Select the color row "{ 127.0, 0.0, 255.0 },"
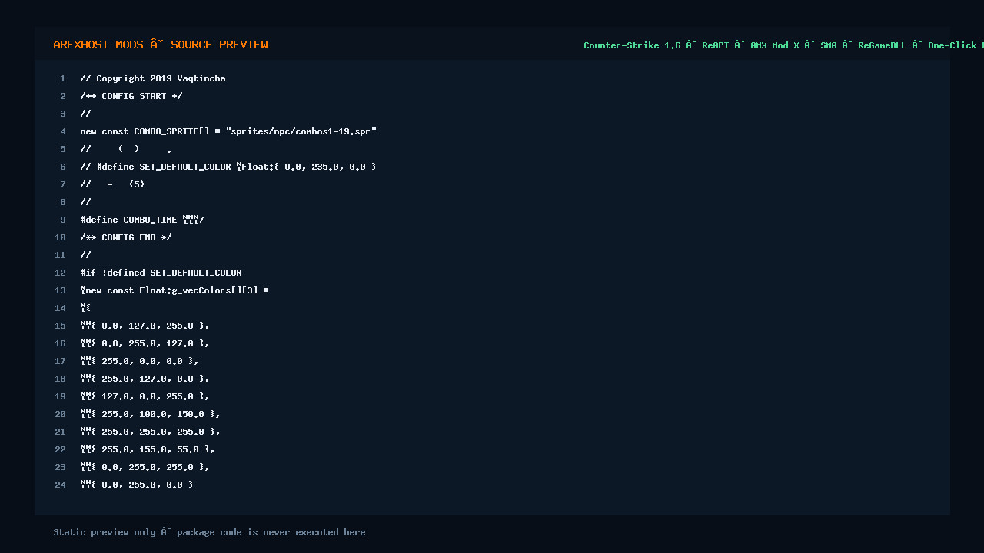Viewport: 984px width, 553px height. [x=145, y=396]
